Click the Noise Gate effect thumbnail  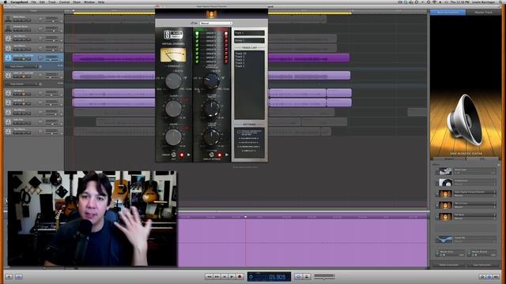coord(445,171)
